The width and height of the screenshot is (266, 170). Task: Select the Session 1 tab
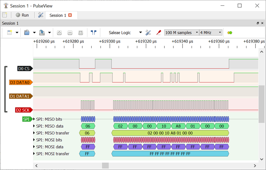[x=58, y=15]
